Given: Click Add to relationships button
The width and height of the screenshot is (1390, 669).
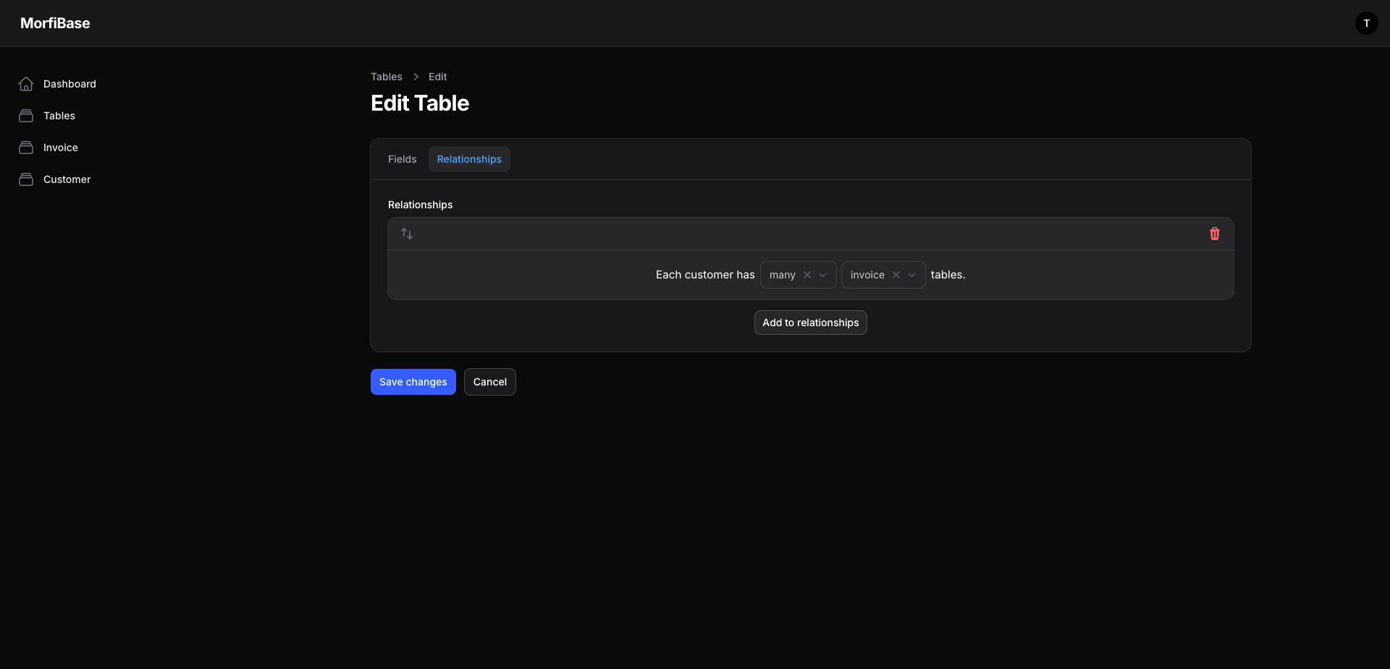Looking at the screenshot, I should pyautogui.click(x=811, y=323).
